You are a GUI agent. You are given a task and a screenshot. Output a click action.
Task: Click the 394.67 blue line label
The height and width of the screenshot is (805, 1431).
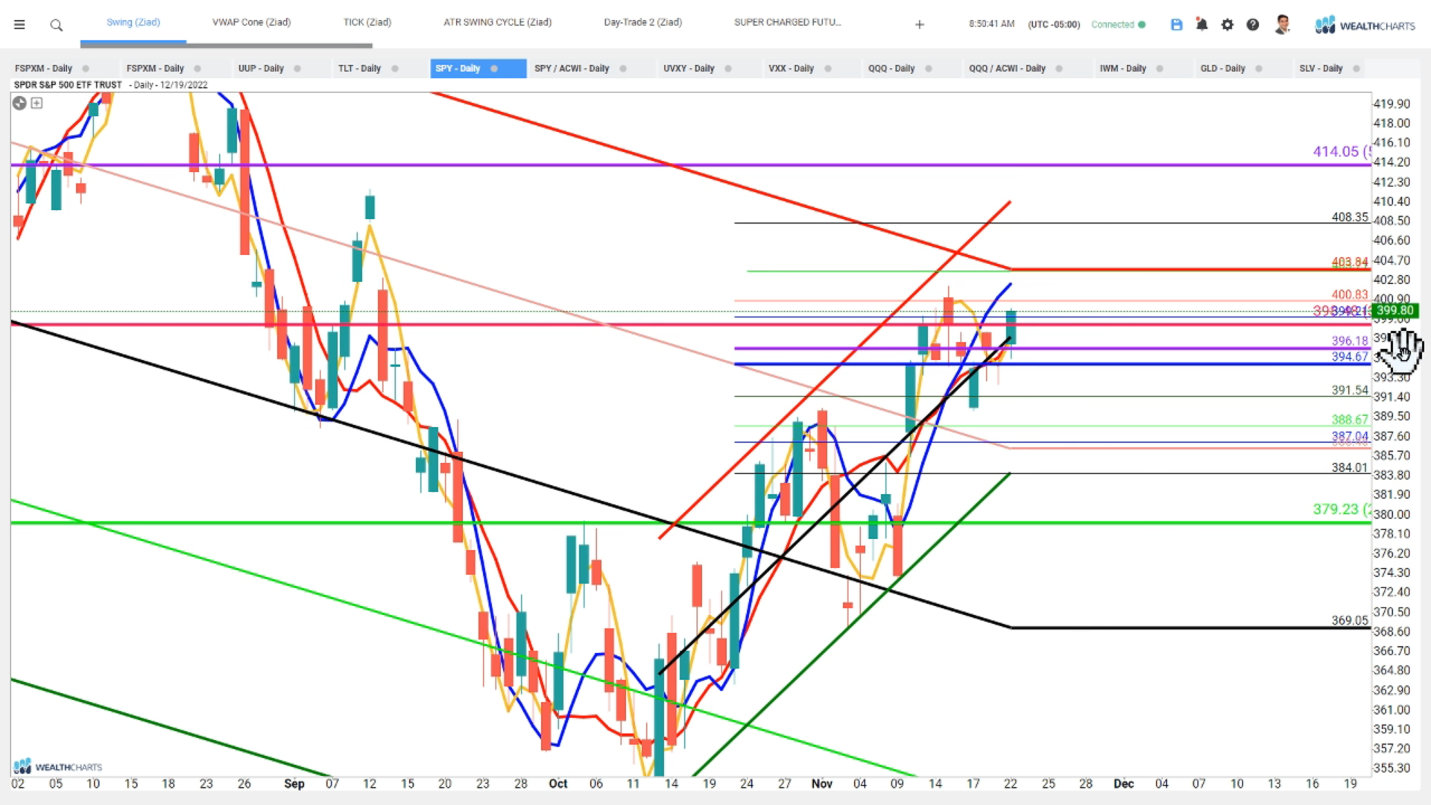tap(1350, 356)
